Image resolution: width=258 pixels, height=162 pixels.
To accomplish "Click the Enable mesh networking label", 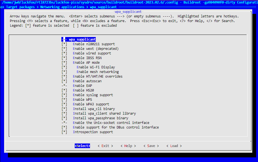I will tap(98, 72).
